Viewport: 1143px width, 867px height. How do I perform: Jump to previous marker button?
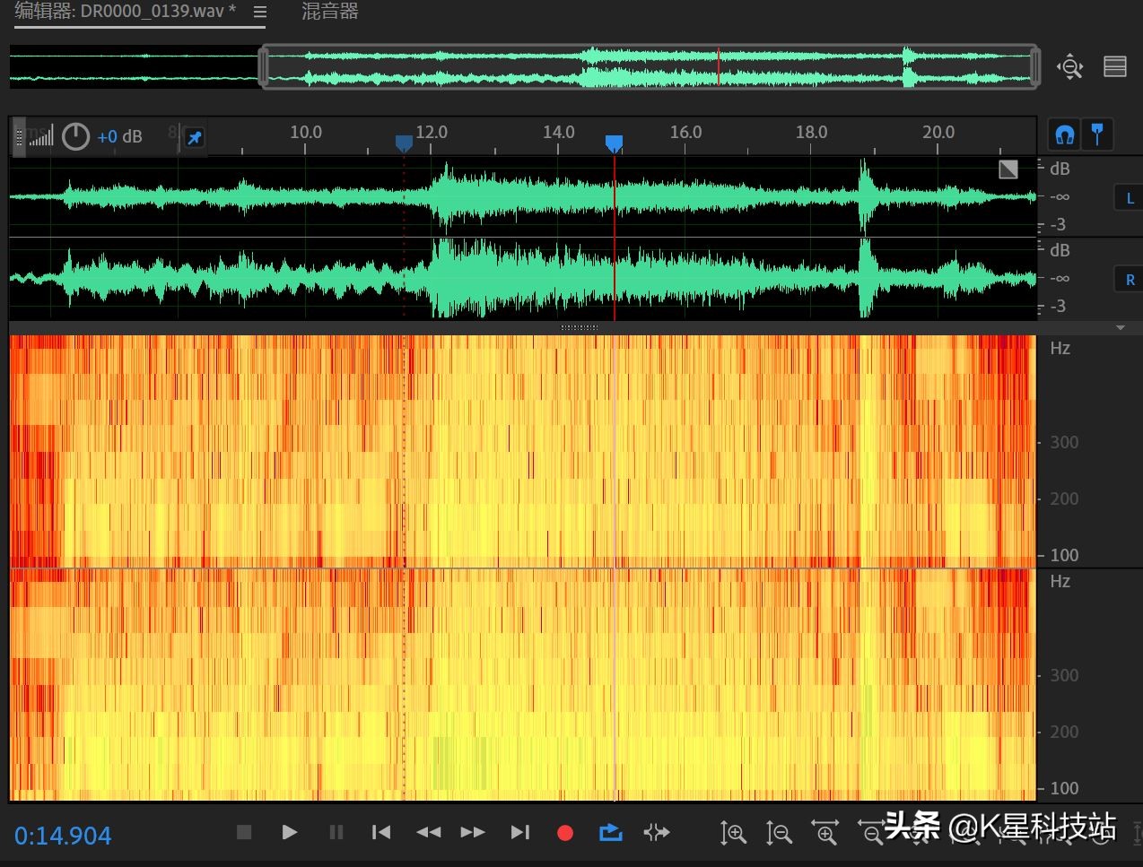pos(381,832)
